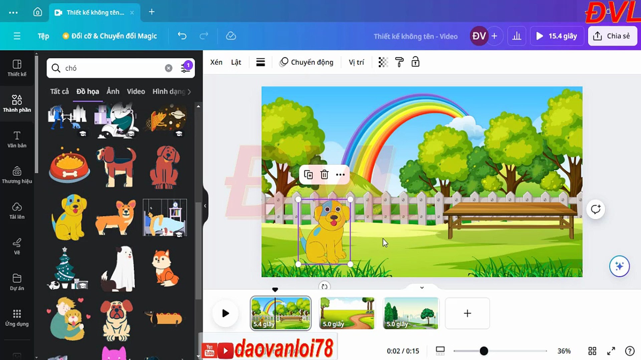Collapse the timeline with the chevron
The height and width of the screenshot is (360, 641).
tap(421, 287)
